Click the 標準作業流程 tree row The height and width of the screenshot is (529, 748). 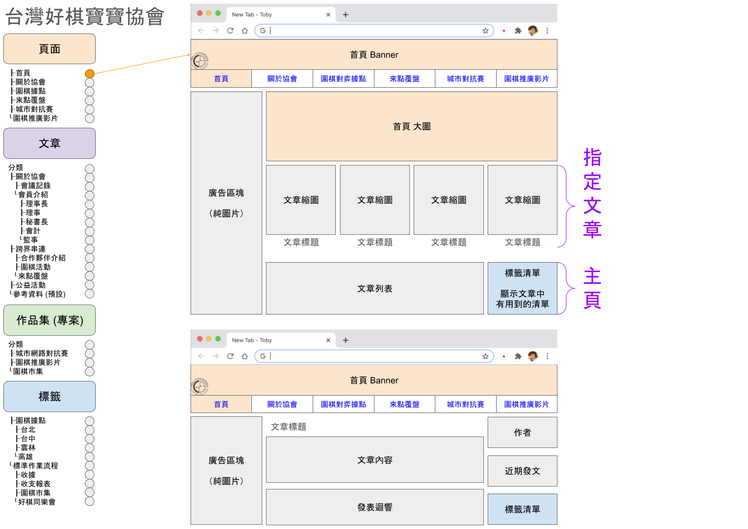[34, 466]
